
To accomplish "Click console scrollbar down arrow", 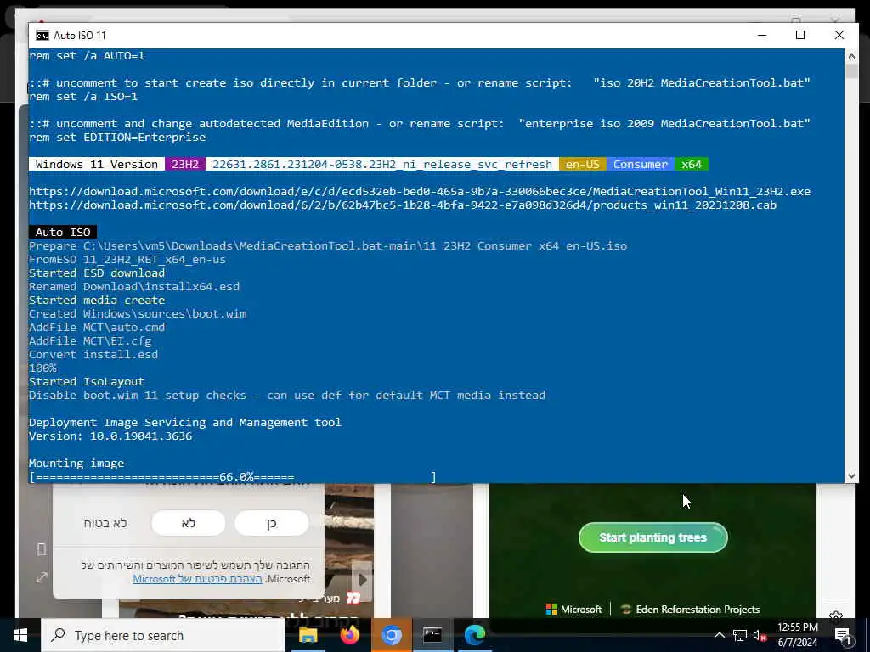I will tap(851, 476).
